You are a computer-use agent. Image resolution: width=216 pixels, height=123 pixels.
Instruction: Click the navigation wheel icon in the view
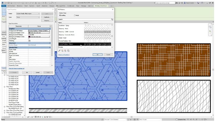click(210, 27)
